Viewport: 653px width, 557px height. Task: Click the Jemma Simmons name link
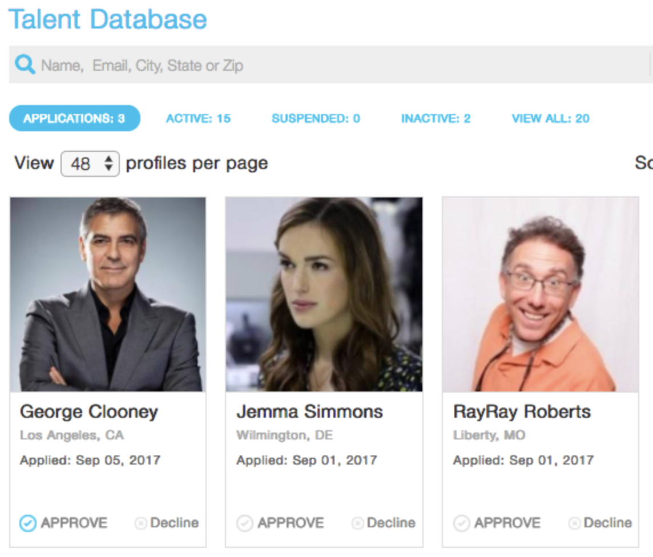[309, 411]
